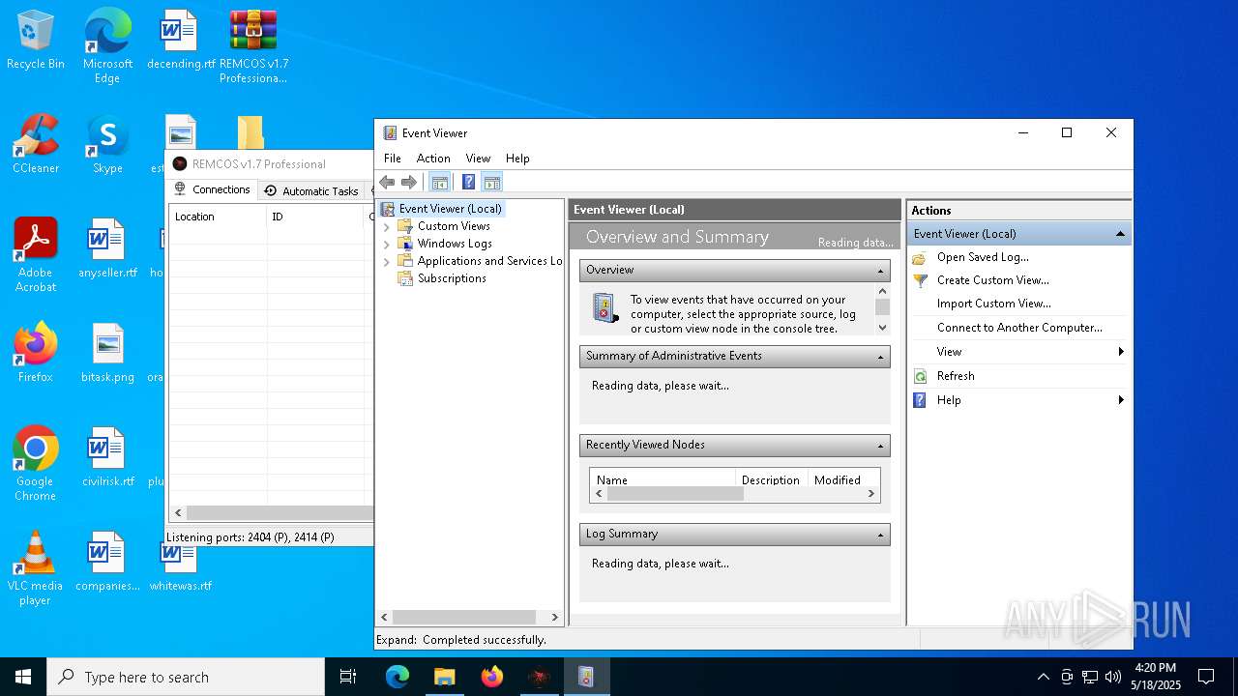Open Recycle Bin desktop icon
Viewport: 1238px width, 696px height.
coord(36,41)
